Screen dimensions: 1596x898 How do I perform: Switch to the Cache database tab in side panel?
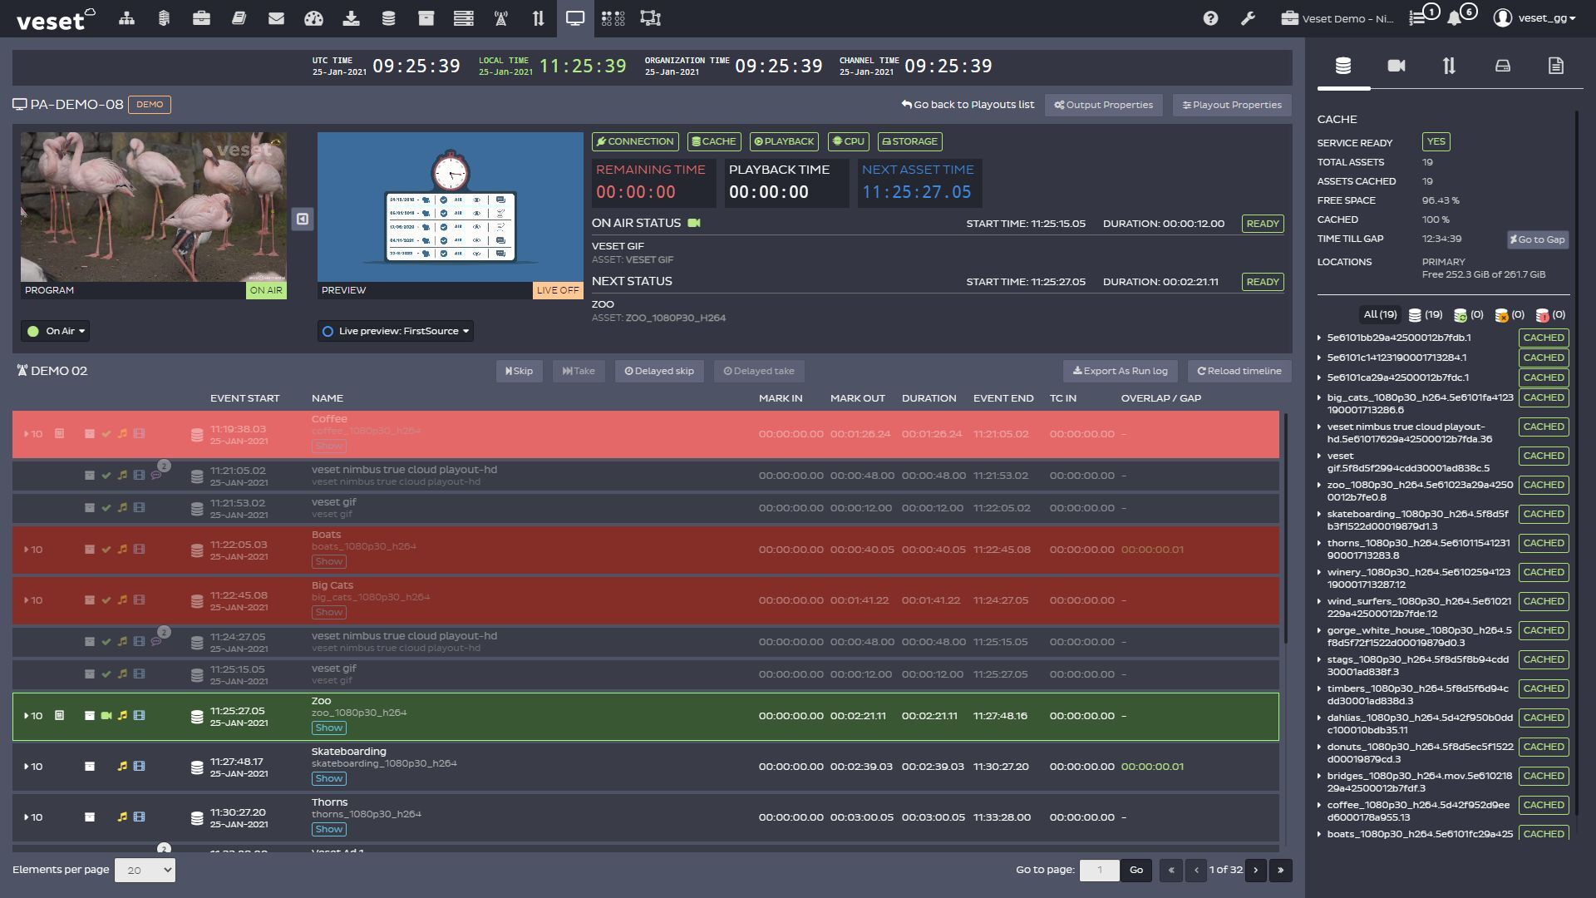1343,66
